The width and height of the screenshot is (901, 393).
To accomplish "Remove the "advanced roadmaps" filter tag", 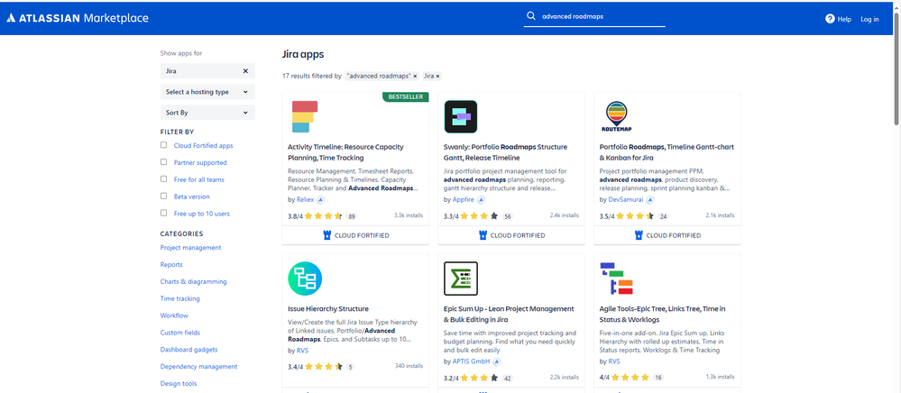I will (x=415, y=76).
